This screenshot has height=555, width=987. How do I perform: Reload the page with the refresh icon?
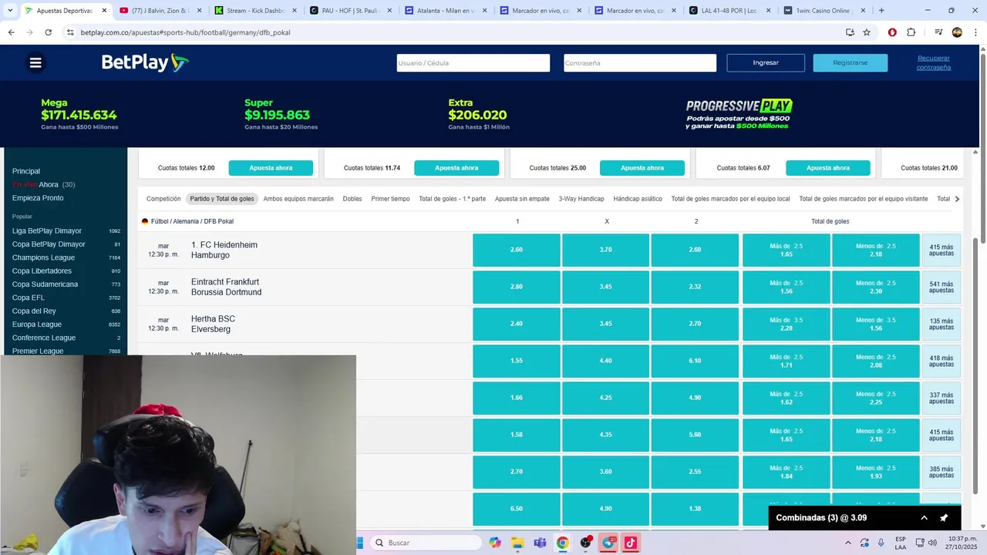48,32
